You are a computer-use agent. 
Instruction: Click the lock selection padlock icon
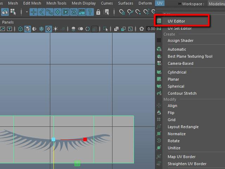pyautogui.click(x=98, y=12)
